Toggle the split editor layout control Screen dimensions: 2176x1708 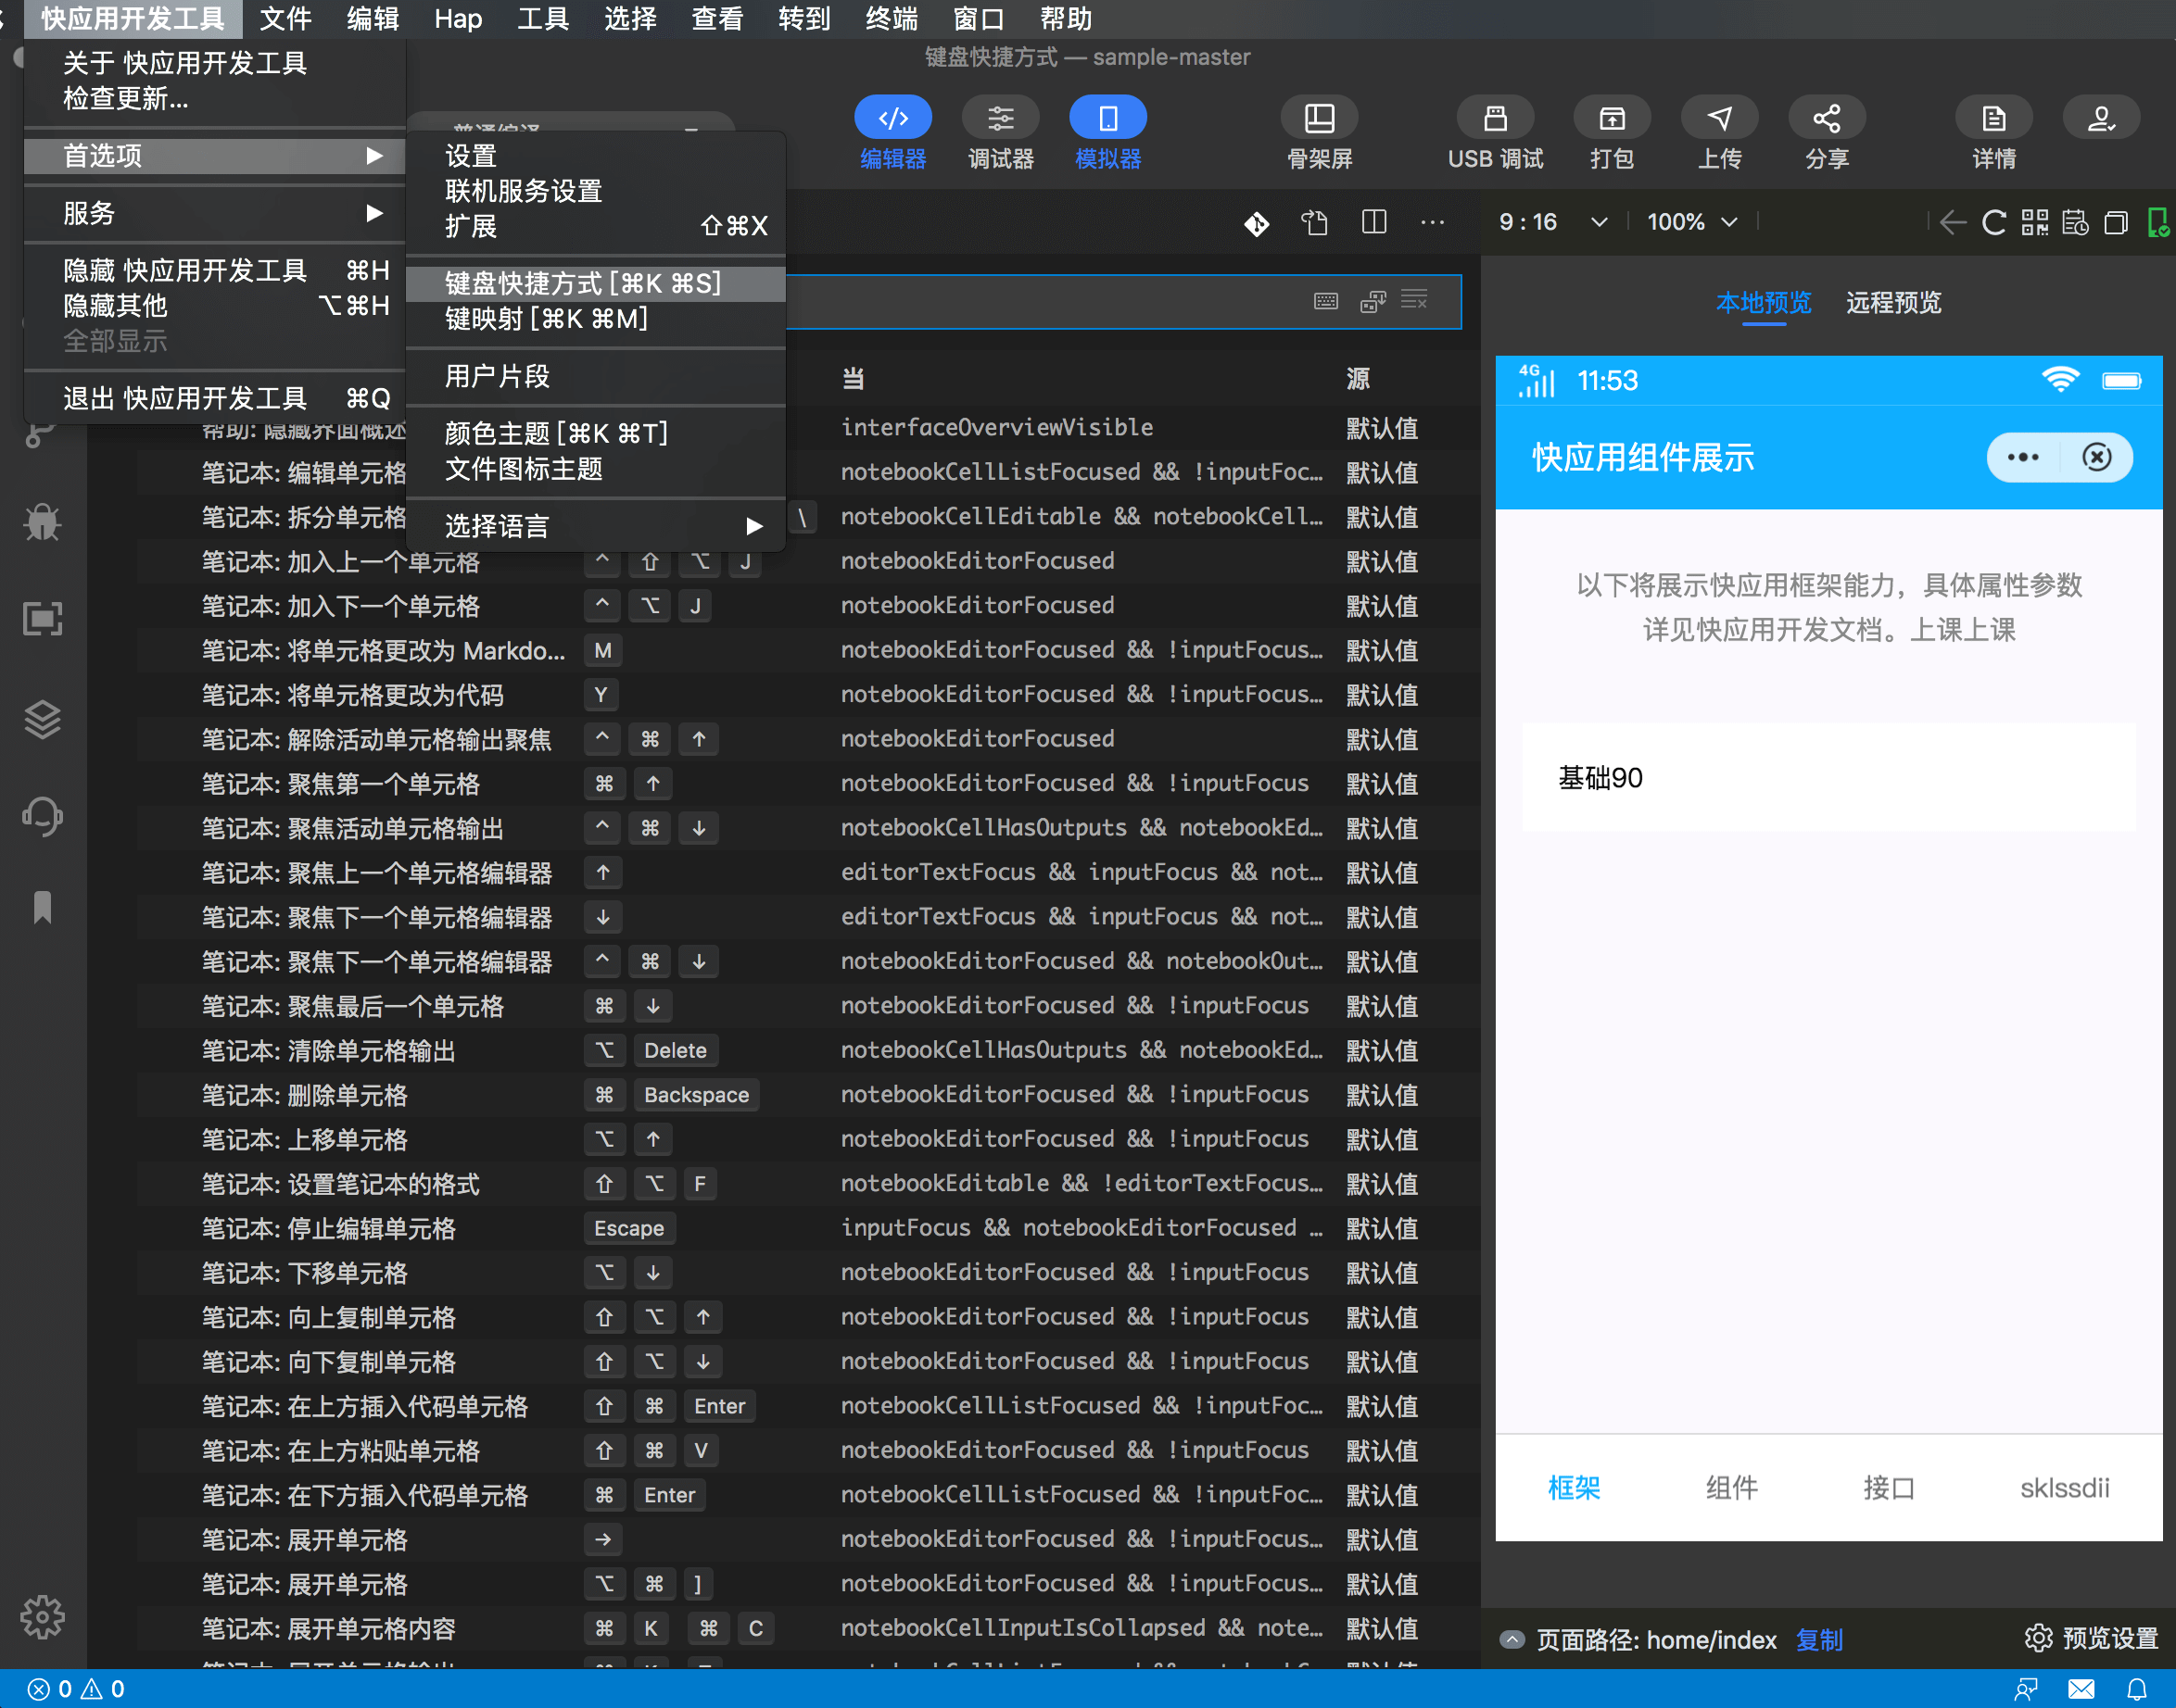(1373, 222)
